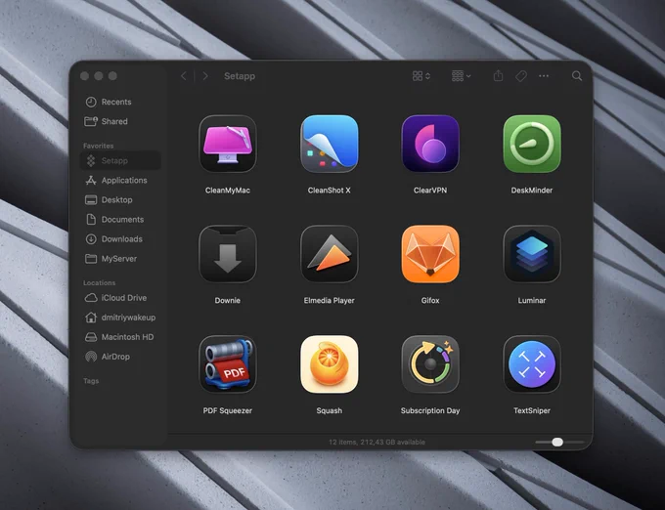Click the Subscription Day name label
Image resolution: width=665 pixels, height=510 pixels.
[430, 410]
